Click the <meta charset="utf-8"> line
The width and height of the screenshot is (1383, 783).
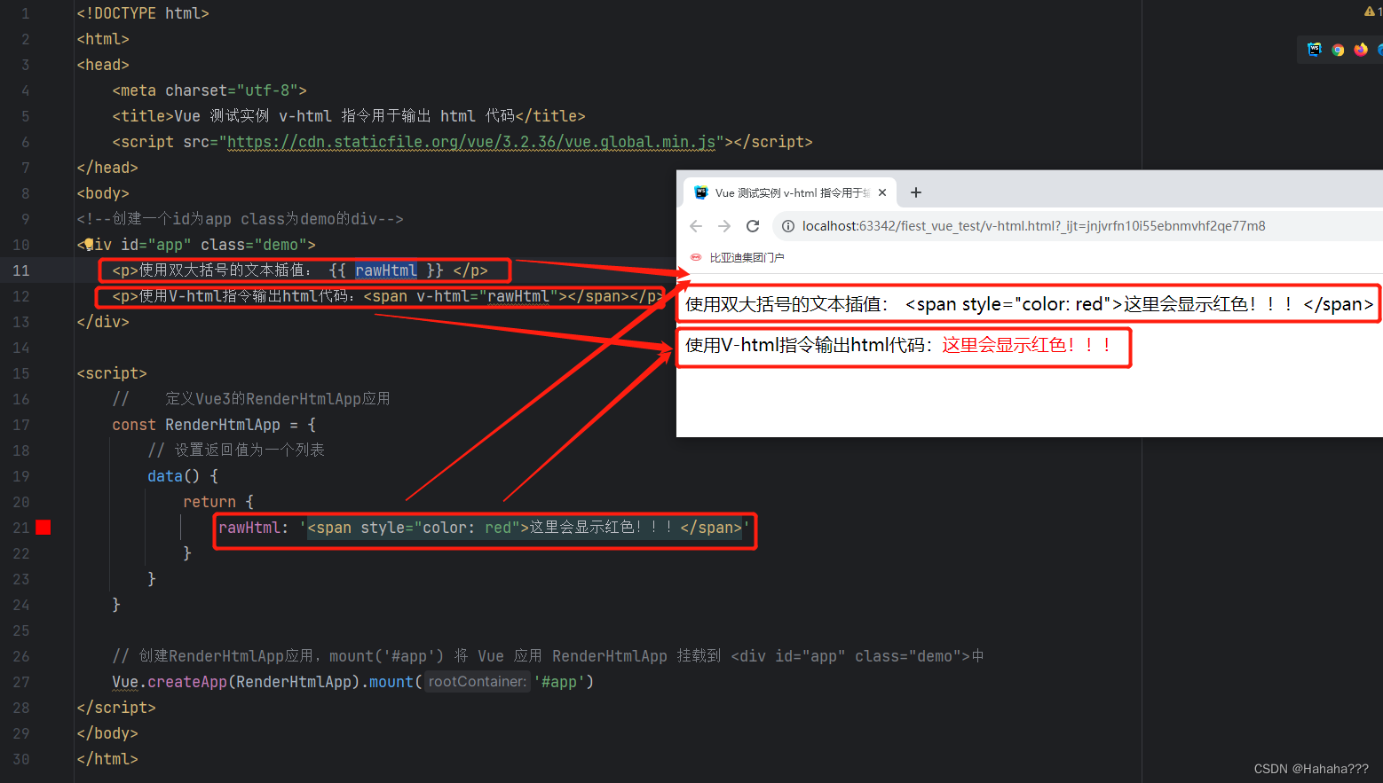209,90
